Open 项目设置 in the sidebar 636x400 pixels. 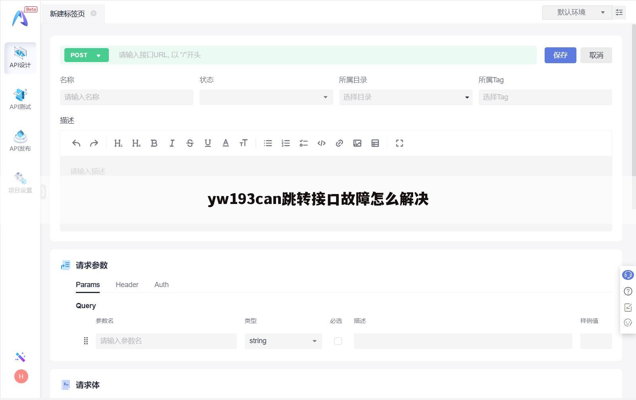tap(20, 183)
